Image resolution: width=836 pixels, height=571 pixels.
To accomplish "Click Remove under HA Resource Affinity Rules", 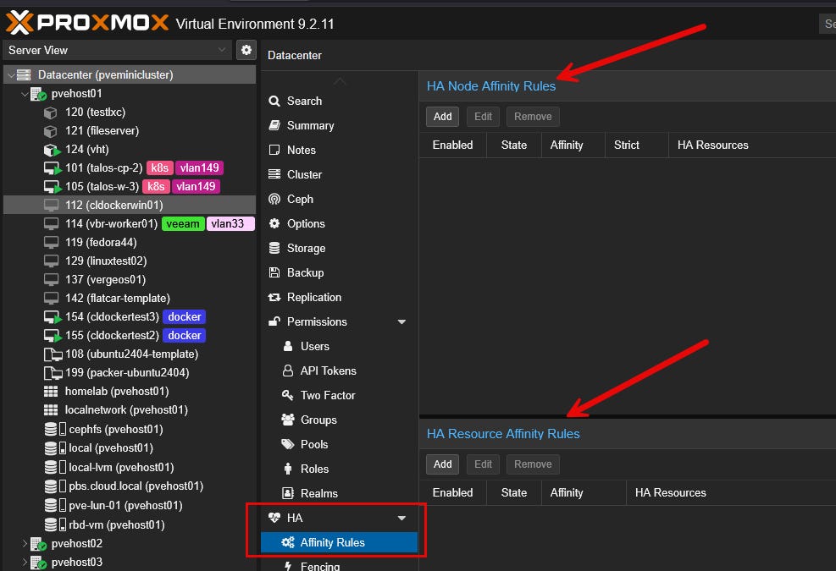I will [x=533, y=464].
